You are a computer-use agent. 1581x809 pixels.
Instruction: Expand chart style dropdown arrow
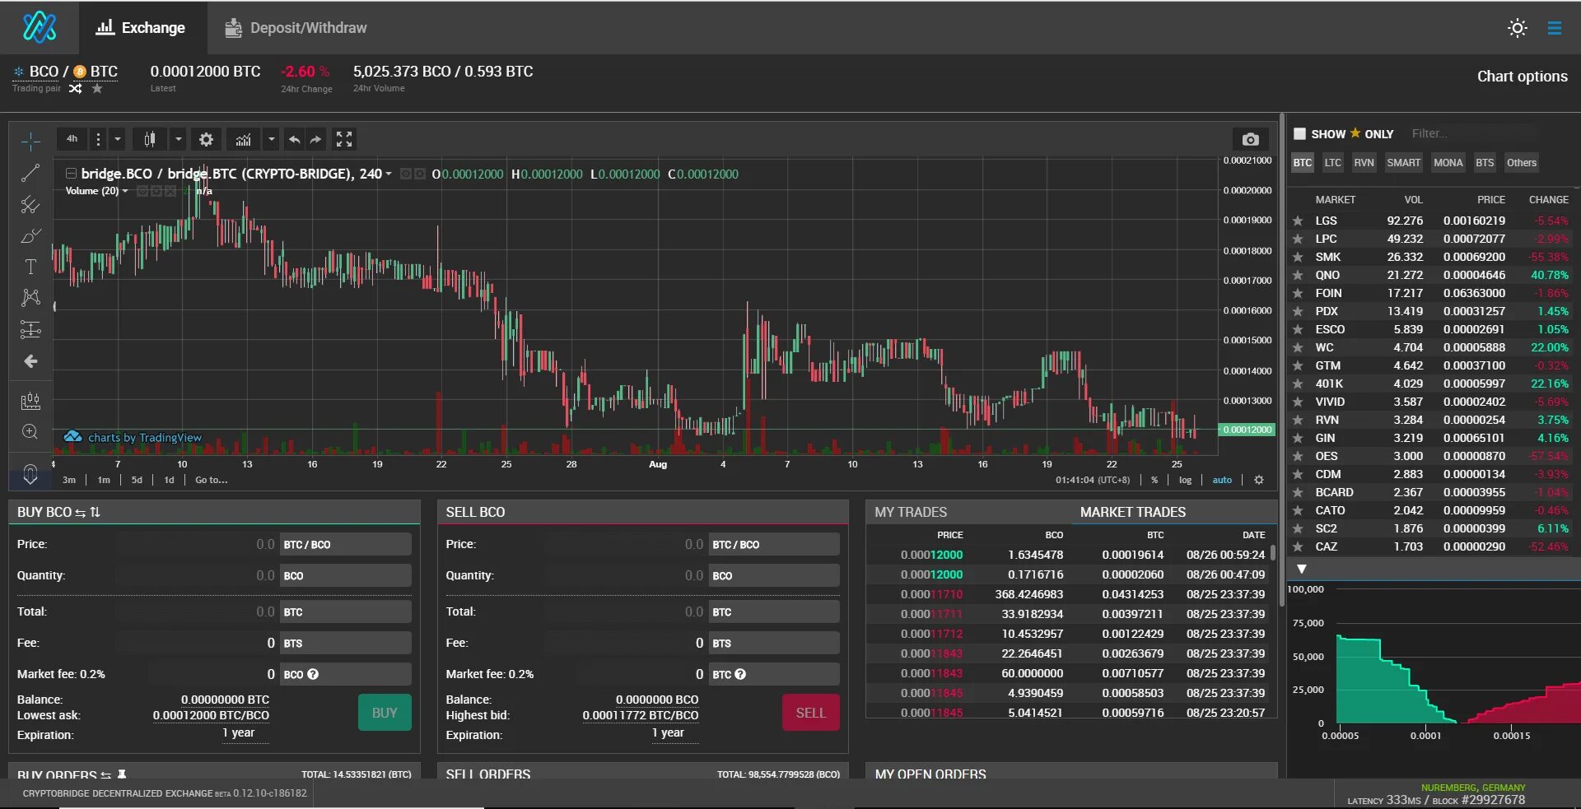point(178,139)
